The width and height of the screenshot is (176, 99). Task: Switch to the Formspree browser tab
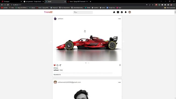pos(11,2)
